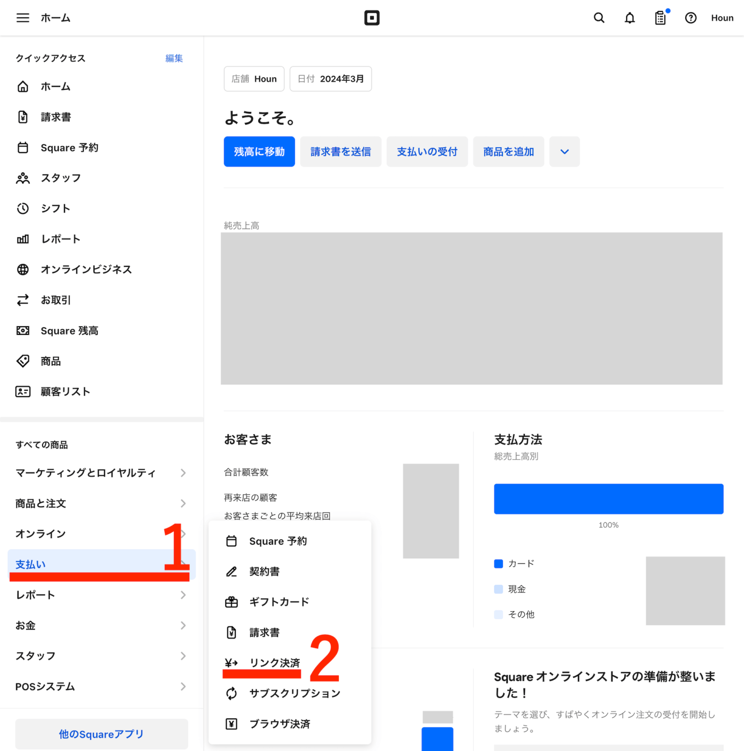The height and width of the screenshot is (751, 744).
Task: Click the オンラインビジネス globe icon
Action: click(23, 269)
